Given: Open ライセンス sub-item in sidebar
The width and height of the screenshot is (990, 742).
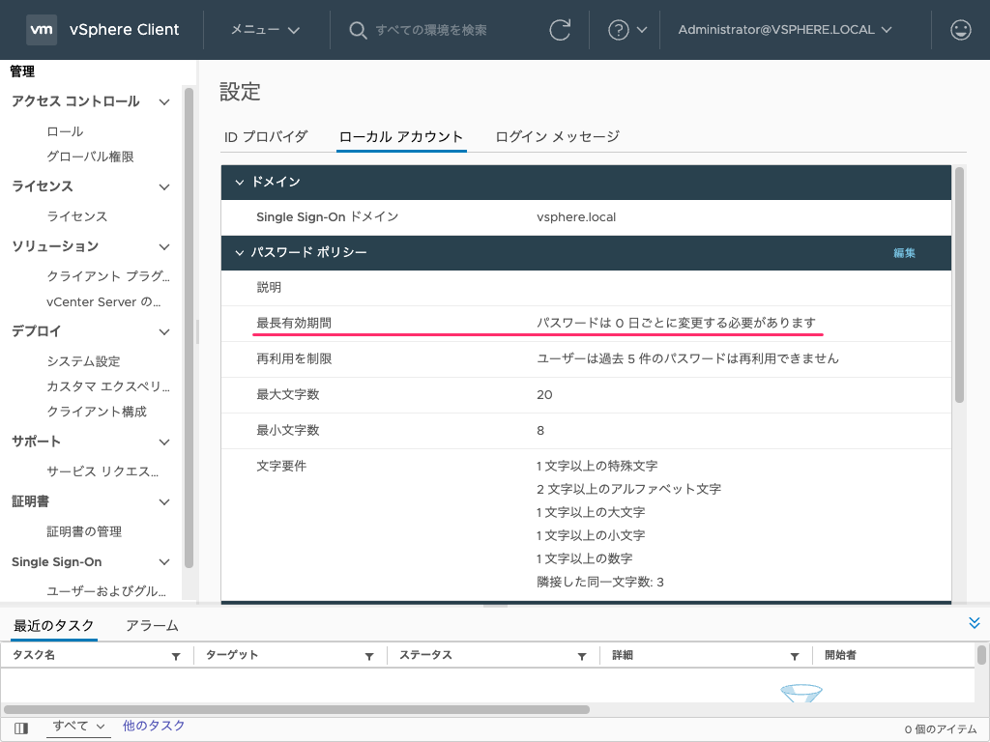Looking at the screenshot, I should coord(77,216).
